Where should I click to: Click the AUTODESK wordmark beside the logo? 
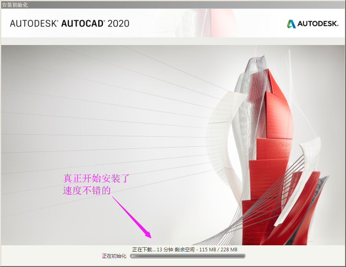[318, 24]
